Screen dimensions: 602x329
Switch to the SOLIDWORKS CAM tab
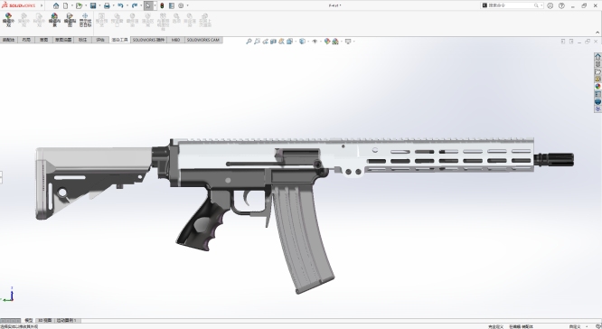(203, 40)
